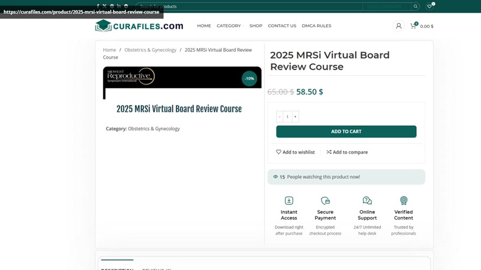Click the product title heading
Screen dimensions: 481x270
pyautogui.click(x=330, y=61)
